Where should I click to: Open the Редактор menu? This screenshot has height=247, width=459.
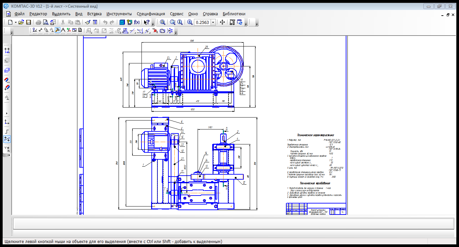coord(38,14)
